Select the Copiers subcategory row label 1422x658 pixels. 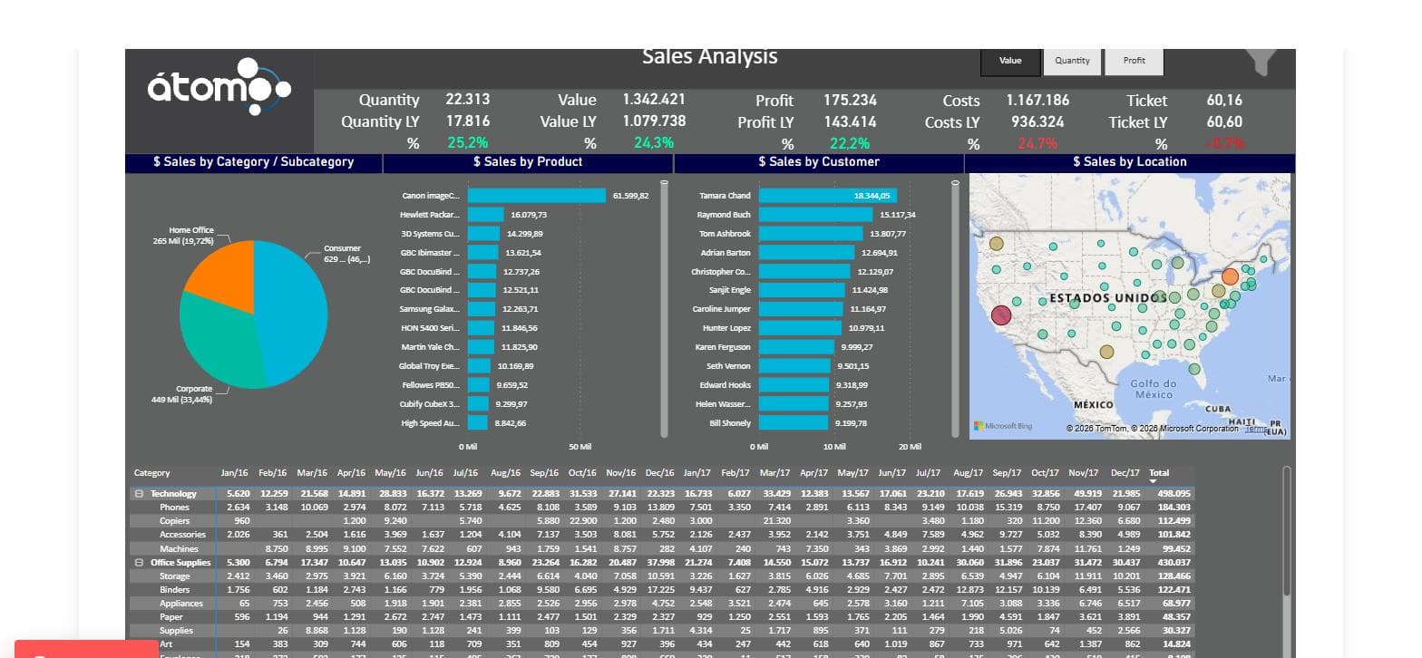[x=175, y=521]
